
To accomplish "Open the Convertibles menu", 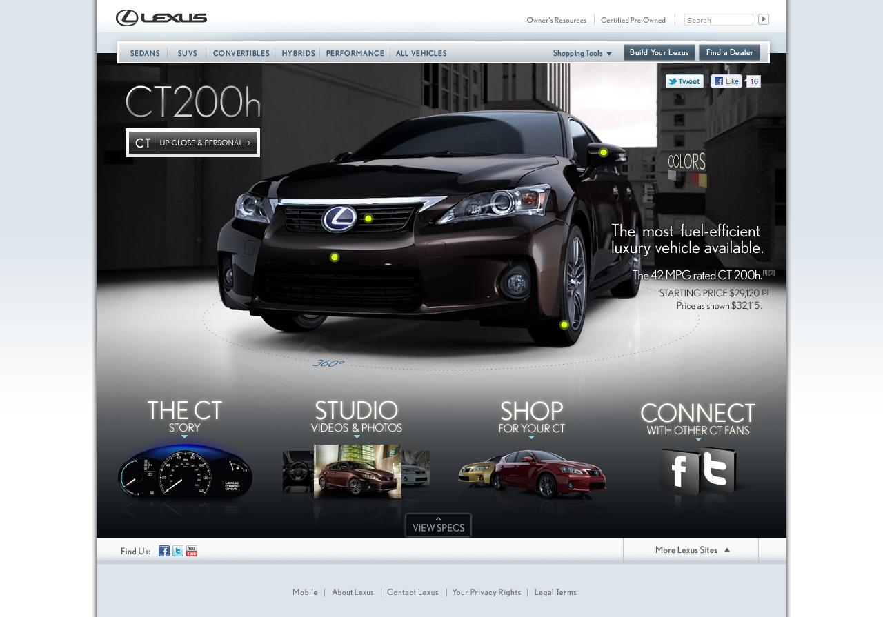I will (x=241, y=53).
